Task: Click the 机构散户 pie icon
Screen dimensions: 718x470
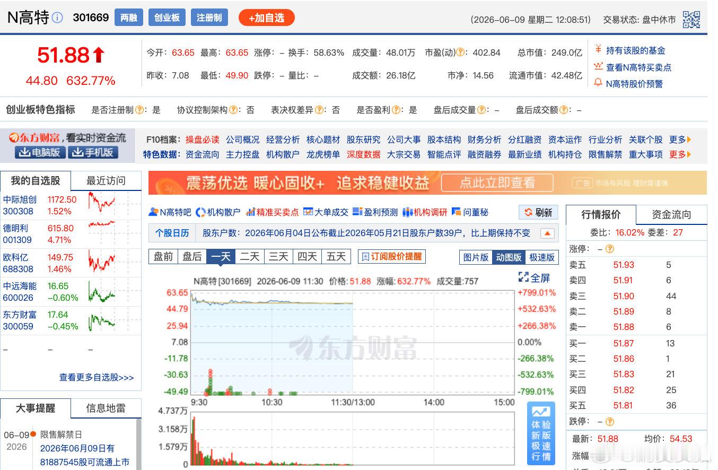Action: [200, 212]
